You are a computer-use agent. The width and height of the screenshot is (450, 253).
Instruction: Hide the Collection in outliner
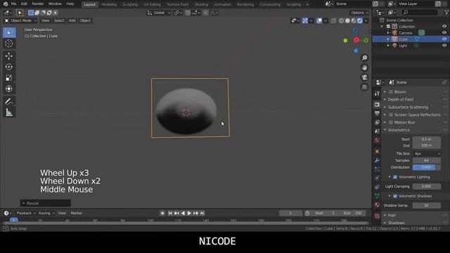(x=444, y=27)
